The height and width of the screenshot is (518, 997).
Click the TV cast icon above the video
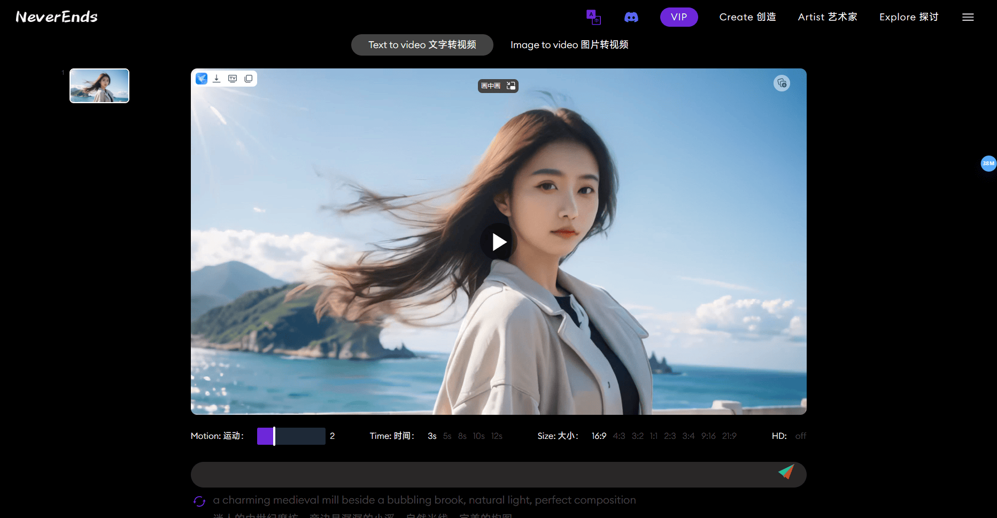point(233,78)
